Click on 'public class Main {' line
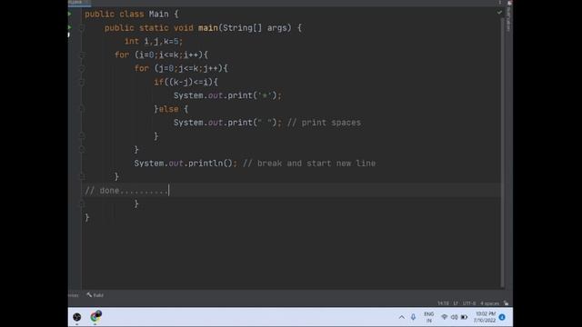Screen dimensions: 582x327 tap(132, 15)
